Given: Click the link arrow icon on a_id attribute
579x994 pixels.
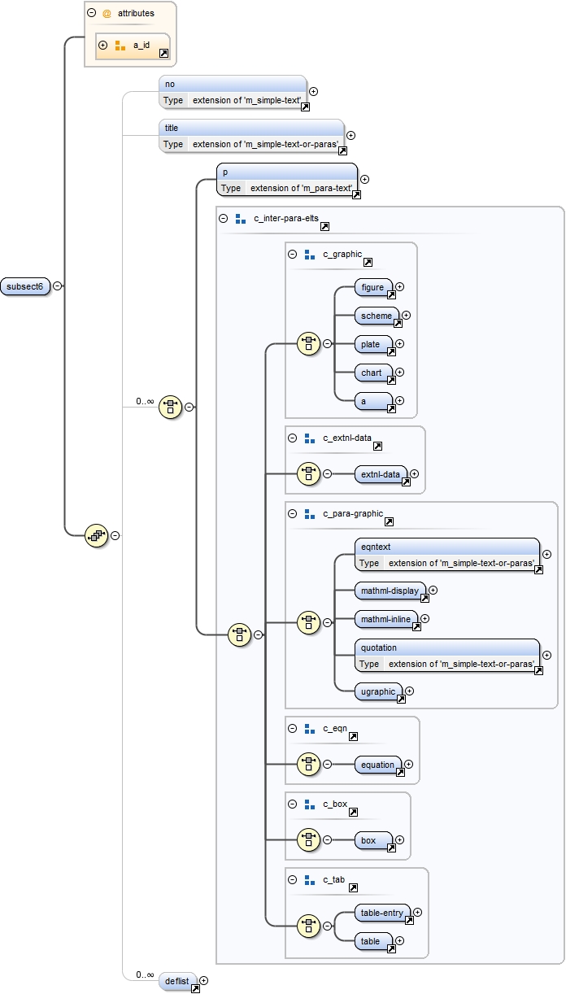Looking at the screenshot, I should tap(163, 54).
